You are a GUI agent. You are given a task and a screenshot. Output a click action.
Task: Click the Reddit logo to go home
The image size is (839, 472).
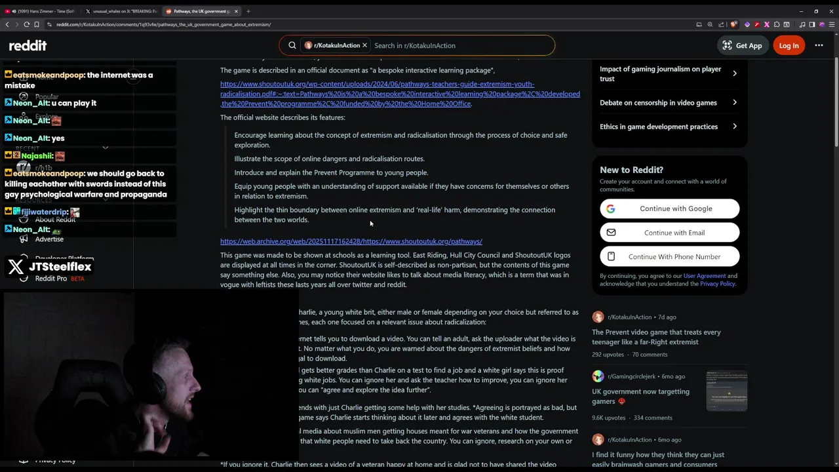[28, 45]
